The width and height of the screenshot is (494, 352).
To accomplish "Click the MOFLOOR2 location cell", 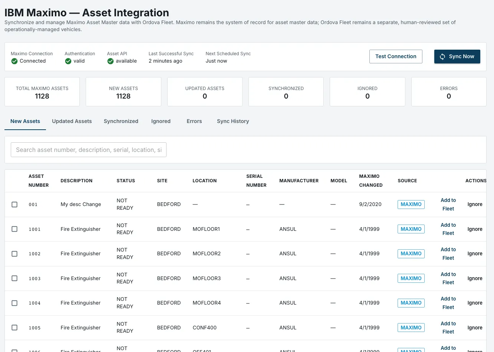I will (x=207, y=254).
